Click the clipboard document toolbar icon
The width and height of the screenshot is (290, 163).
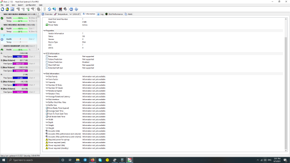[44, 9]
